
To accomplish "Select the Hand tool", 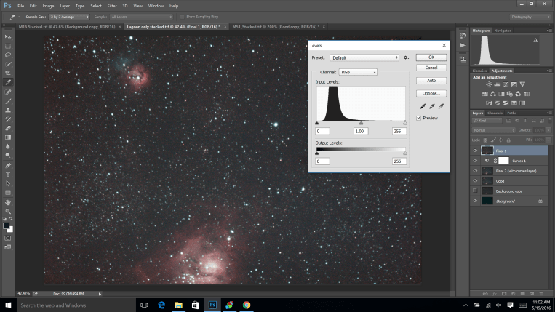I will (x=8, y=202).
